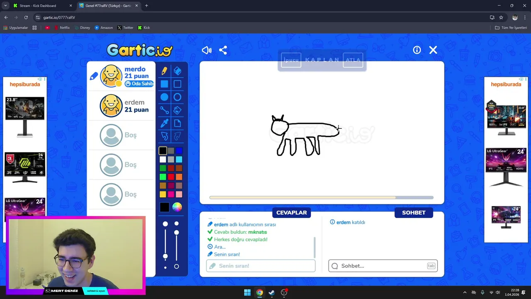Choose the outlined rectangle tool
The height and width of the screenshot is (299, 531).
pos(178,84)
